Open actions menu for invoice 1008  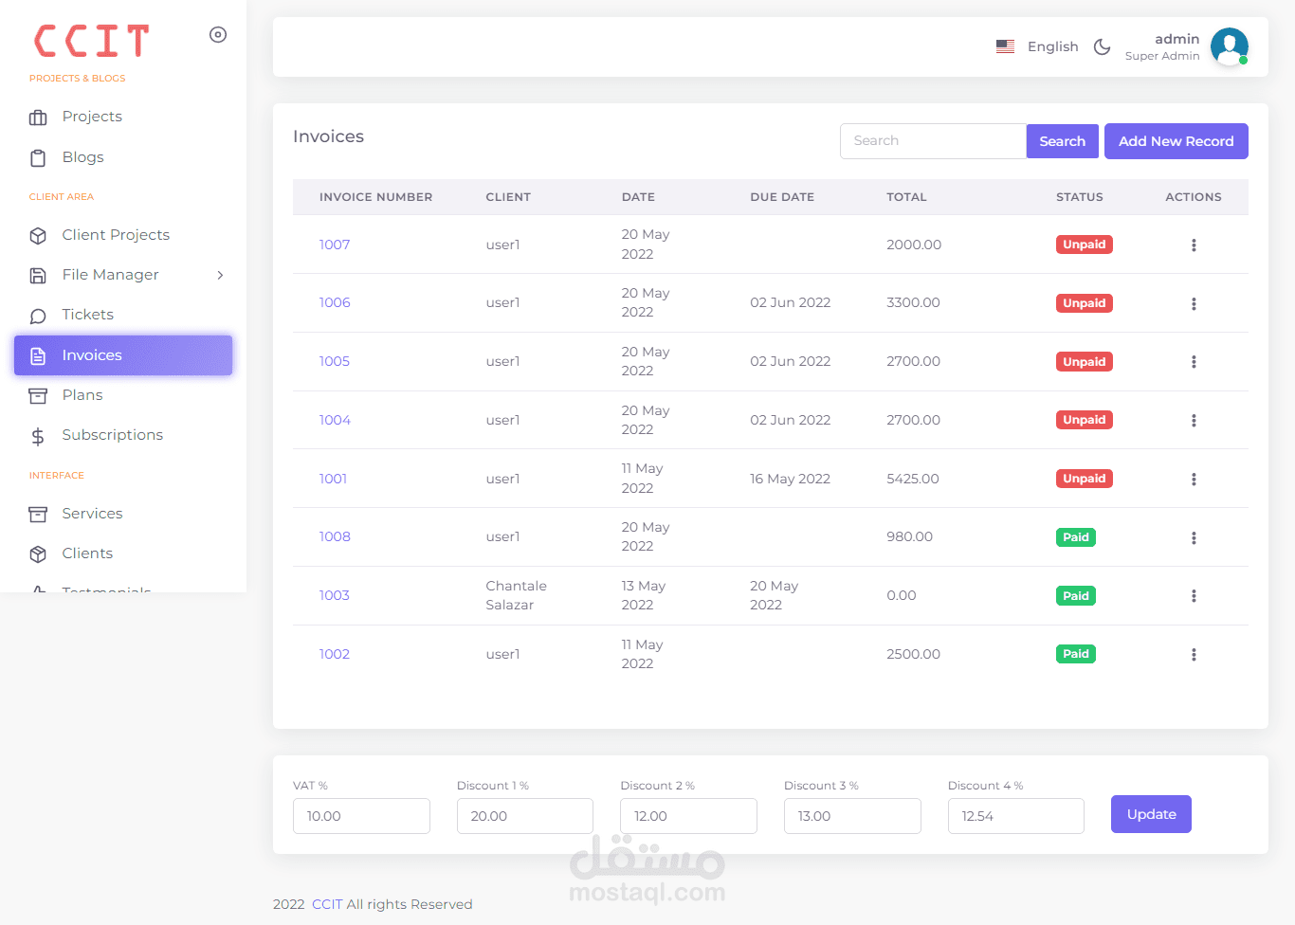1194,538
